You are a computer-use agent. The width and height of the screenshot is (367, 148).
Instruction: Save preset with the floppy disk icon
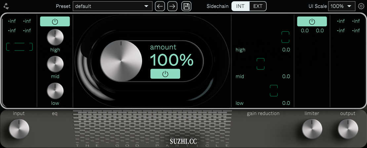click(186, 6)
